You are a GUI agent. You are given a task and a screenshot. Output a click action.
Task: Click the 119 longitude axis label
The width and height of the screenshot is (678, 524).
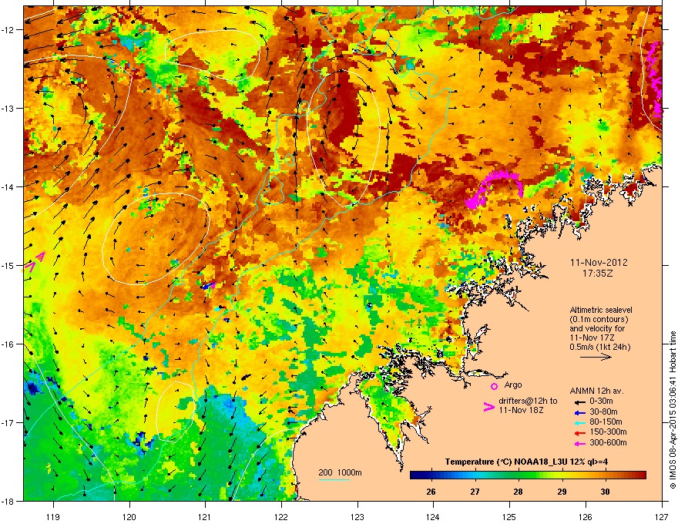click(x=53, y=516)
